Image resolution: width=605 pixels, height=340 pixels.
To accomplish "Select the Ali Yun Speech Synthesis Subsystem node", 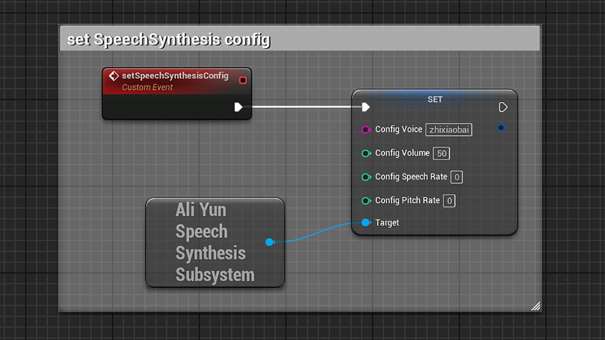I will [215, 242].
